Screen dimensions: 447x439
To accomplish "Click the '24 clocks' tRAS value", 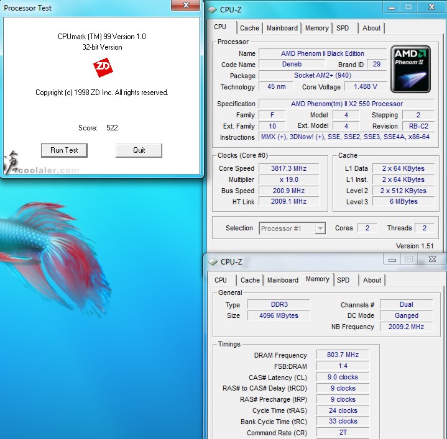I will click(x=343, y=410).
